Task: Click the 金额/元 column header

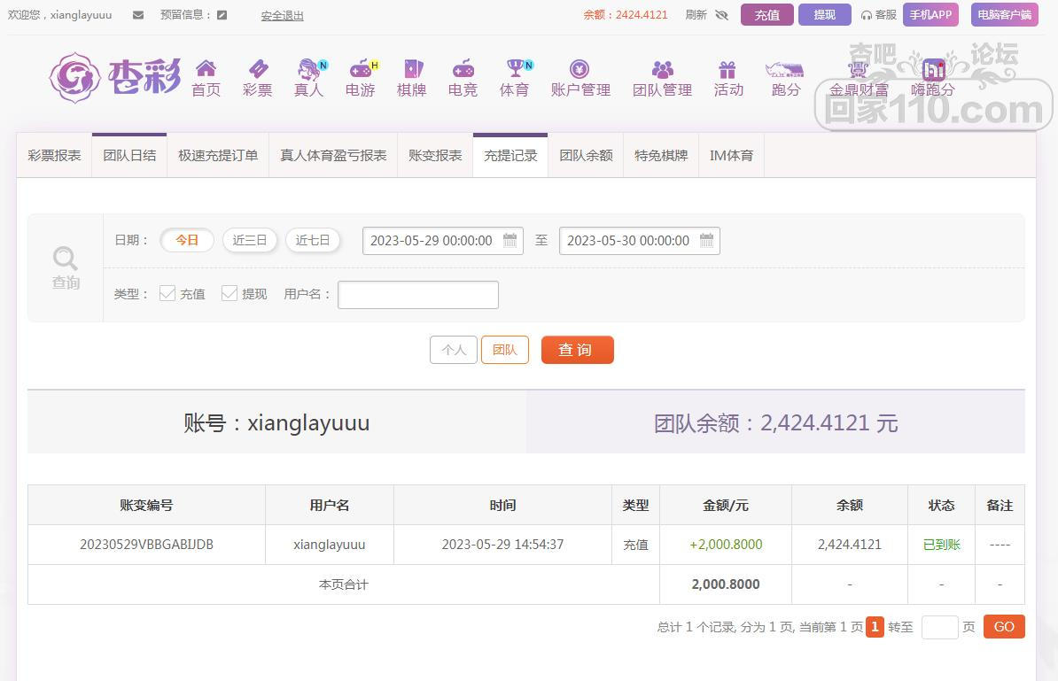Action: coord(726,505)
